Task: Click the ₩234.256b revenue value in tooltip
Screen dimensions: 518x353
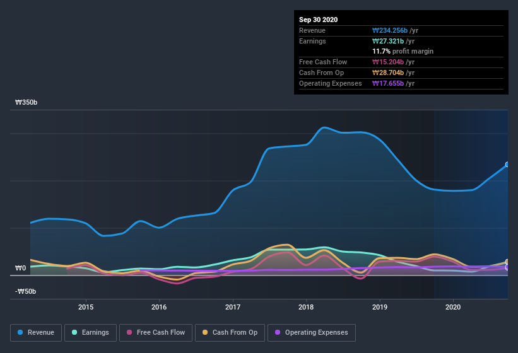Action: tap(394, 30)
